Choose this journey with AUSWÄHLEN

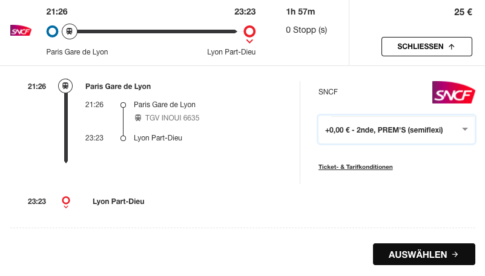coord(424,254)
